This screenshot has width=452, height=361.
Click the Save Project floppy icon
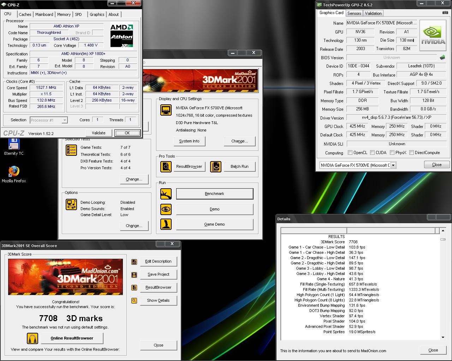[134, 275]
